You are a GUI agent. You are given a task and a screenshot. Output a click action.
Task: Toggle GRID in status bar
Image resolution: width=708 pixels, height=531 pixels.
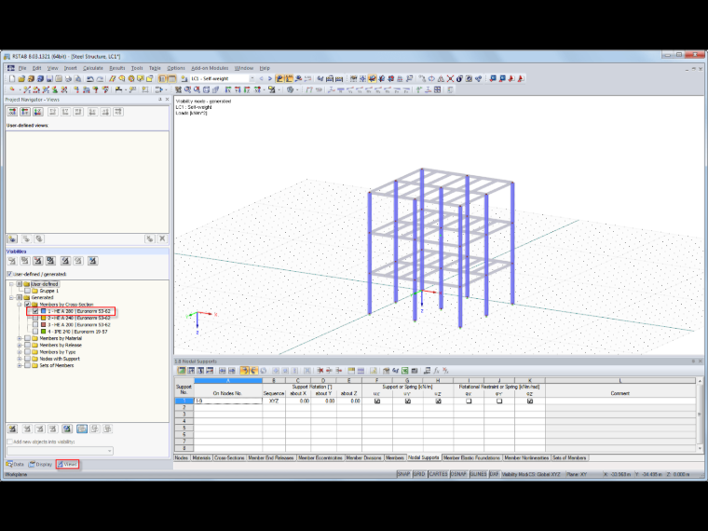point(419,474)
